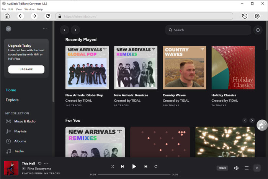
Task: Like This Hell with heart icon
Action: tap(40, 163)
